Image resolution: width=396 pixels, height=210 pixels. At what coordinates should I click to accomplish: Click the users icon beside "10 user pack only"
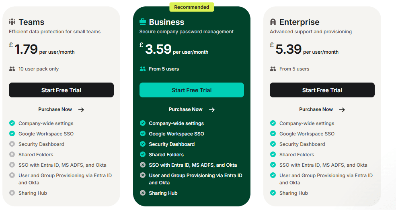(12, 69)
